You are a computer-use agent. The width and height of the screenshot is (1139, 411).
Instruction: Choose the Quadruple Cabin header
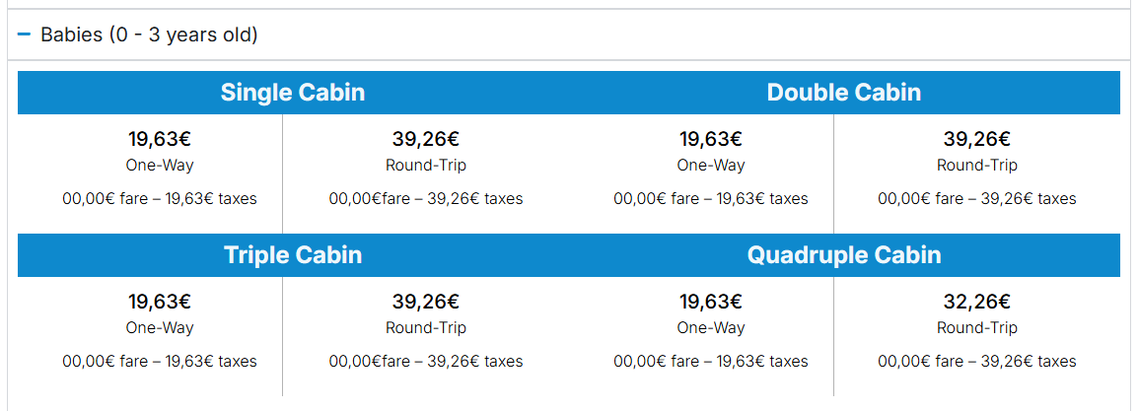pos(844,255)
